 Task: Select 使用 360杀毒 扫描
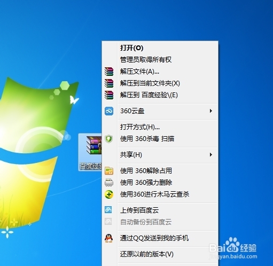pyautogui.click(x=160, y=139)
